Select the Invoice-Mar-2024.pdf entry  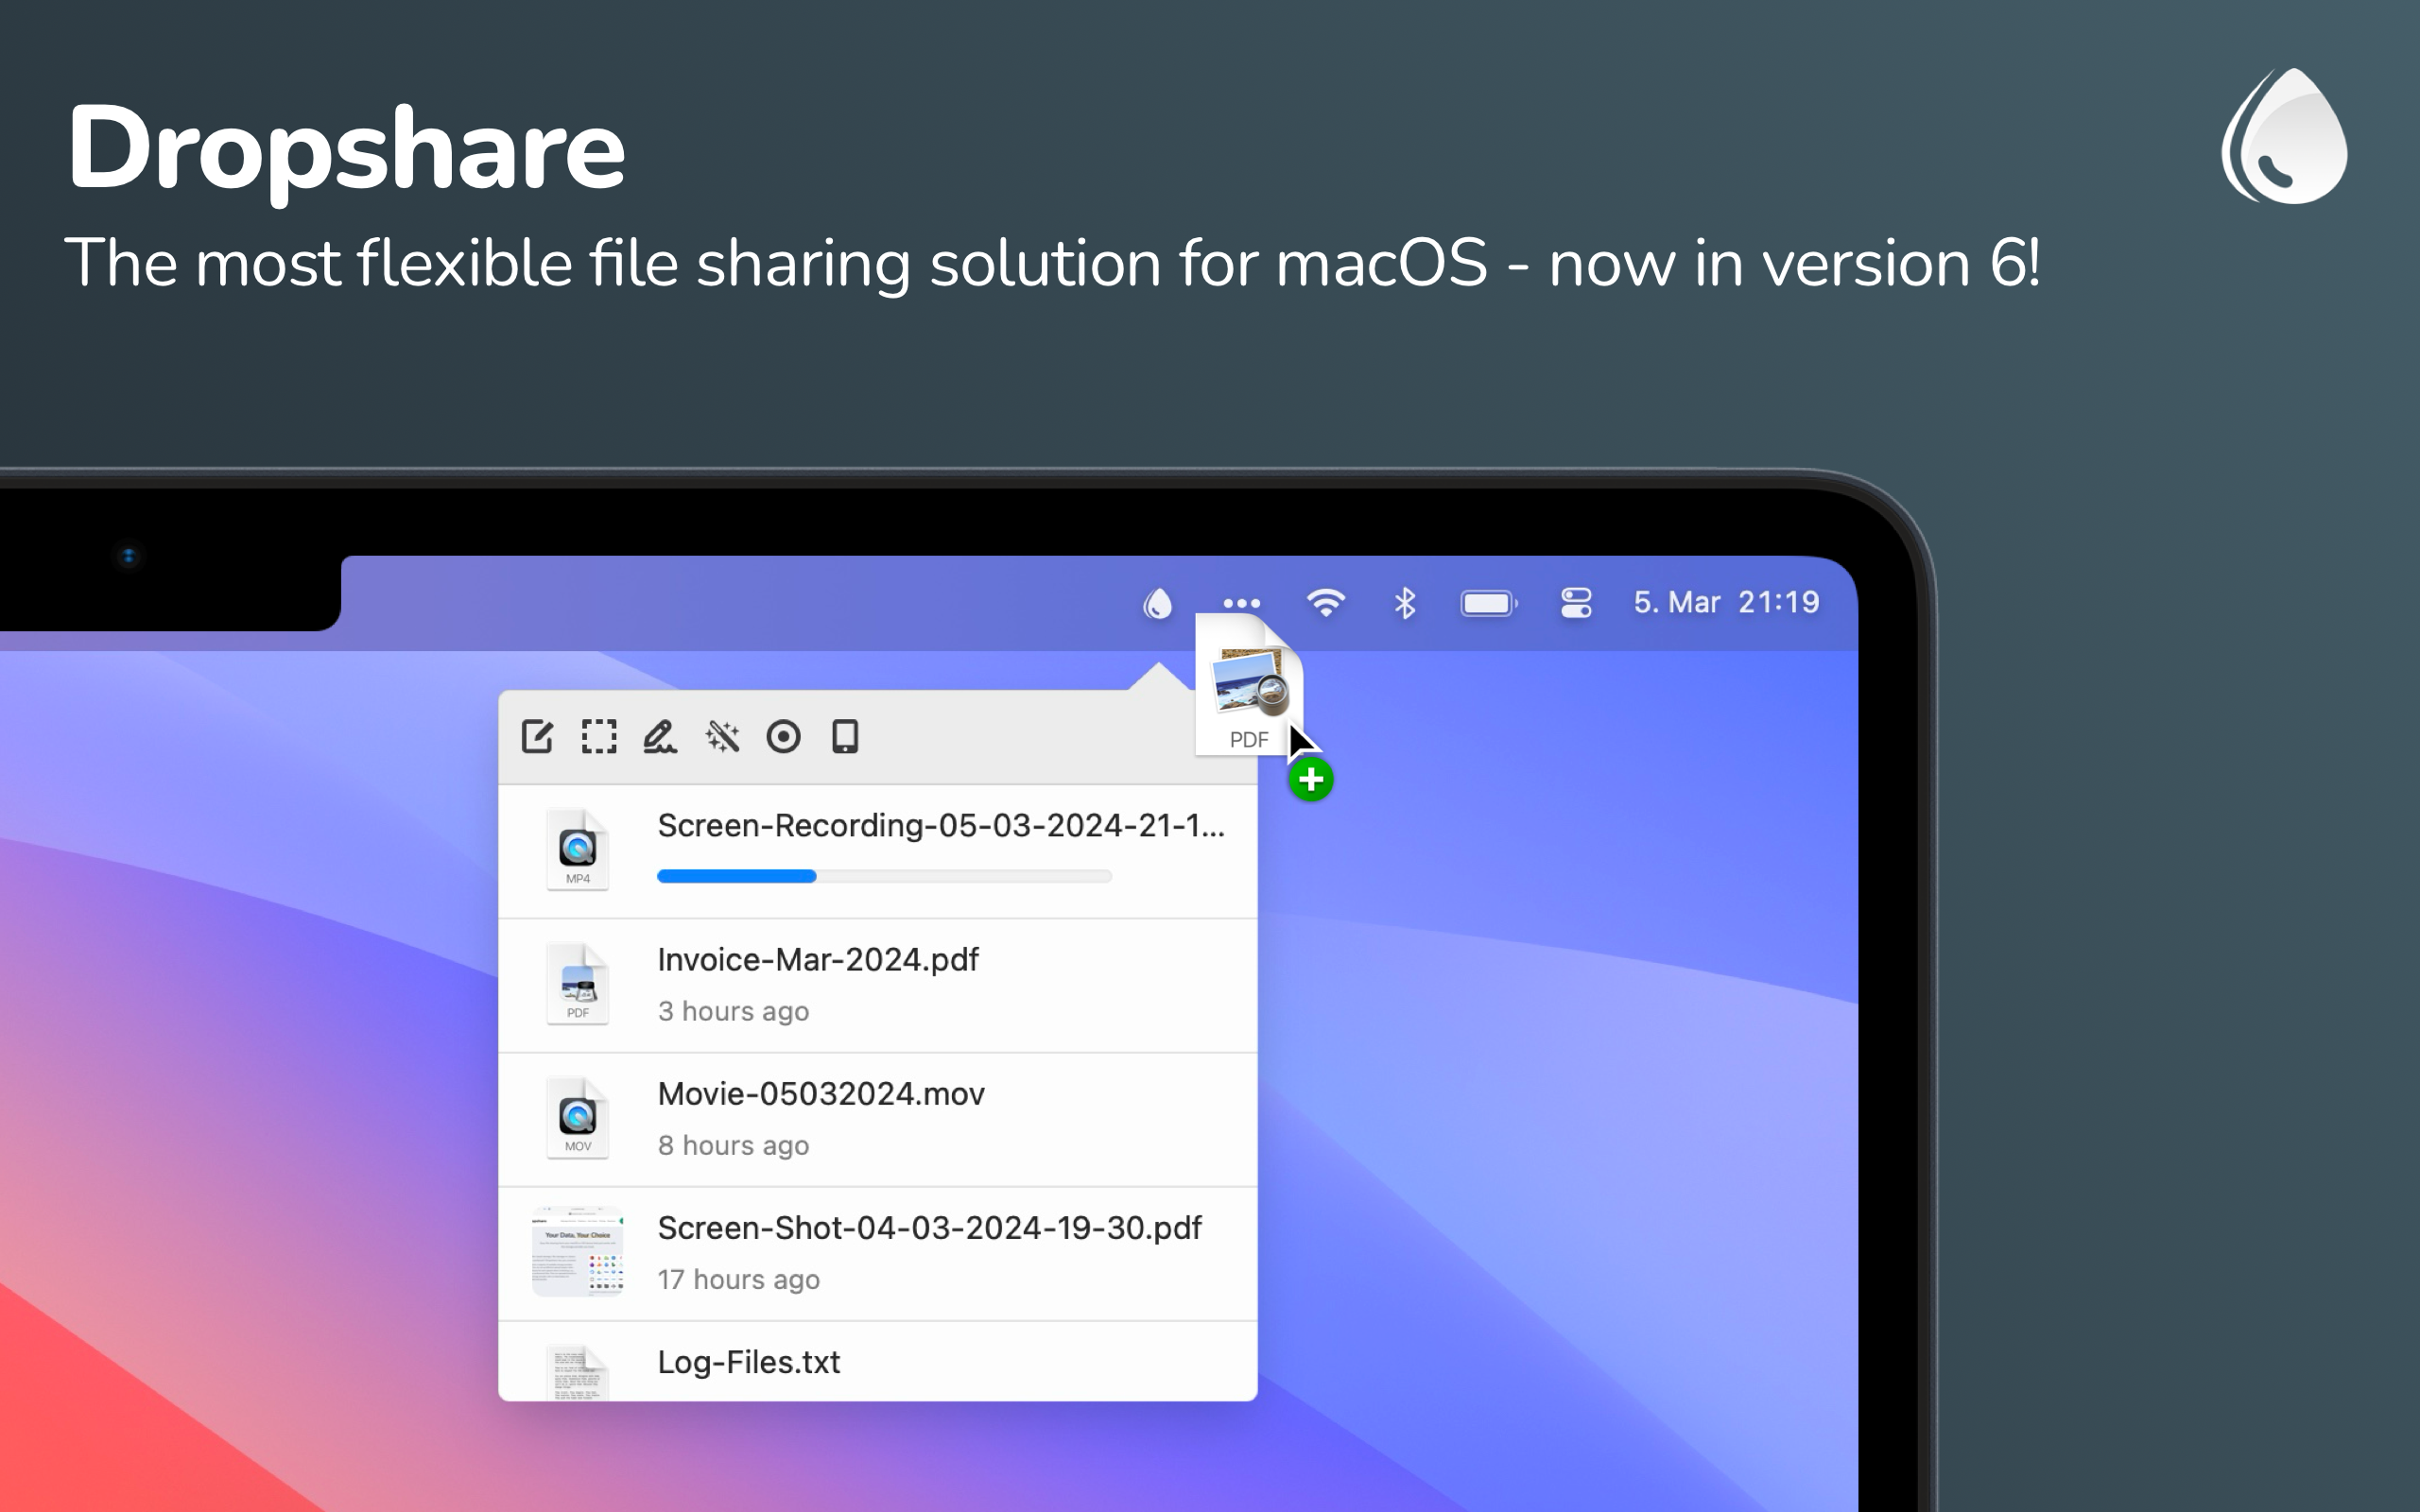[x=817, y=960]
